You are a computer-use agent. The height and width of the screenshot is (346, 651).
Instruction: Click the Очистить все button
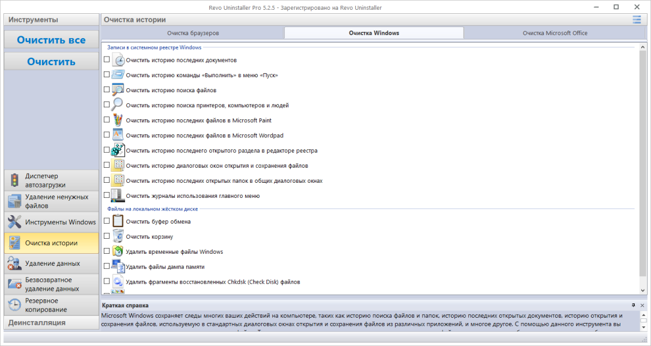(51, 40)
